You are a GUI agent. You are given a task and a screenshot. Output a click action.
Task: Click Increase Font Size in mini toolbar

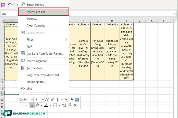47,100
